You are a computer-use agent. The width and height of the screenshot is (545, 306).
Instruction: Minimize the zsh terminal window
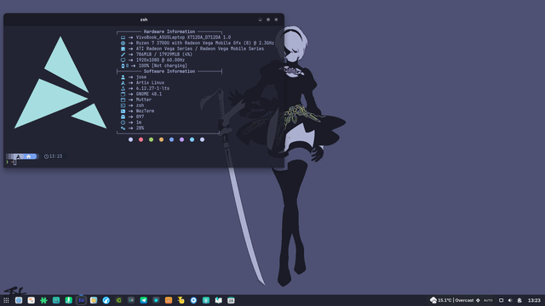(x=260, y=20)
